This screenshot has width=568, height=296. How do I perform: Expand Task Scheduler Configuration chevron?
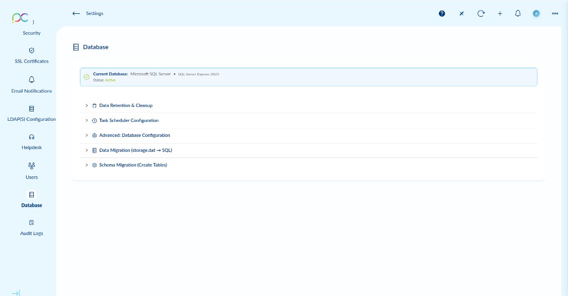point(87,120)
